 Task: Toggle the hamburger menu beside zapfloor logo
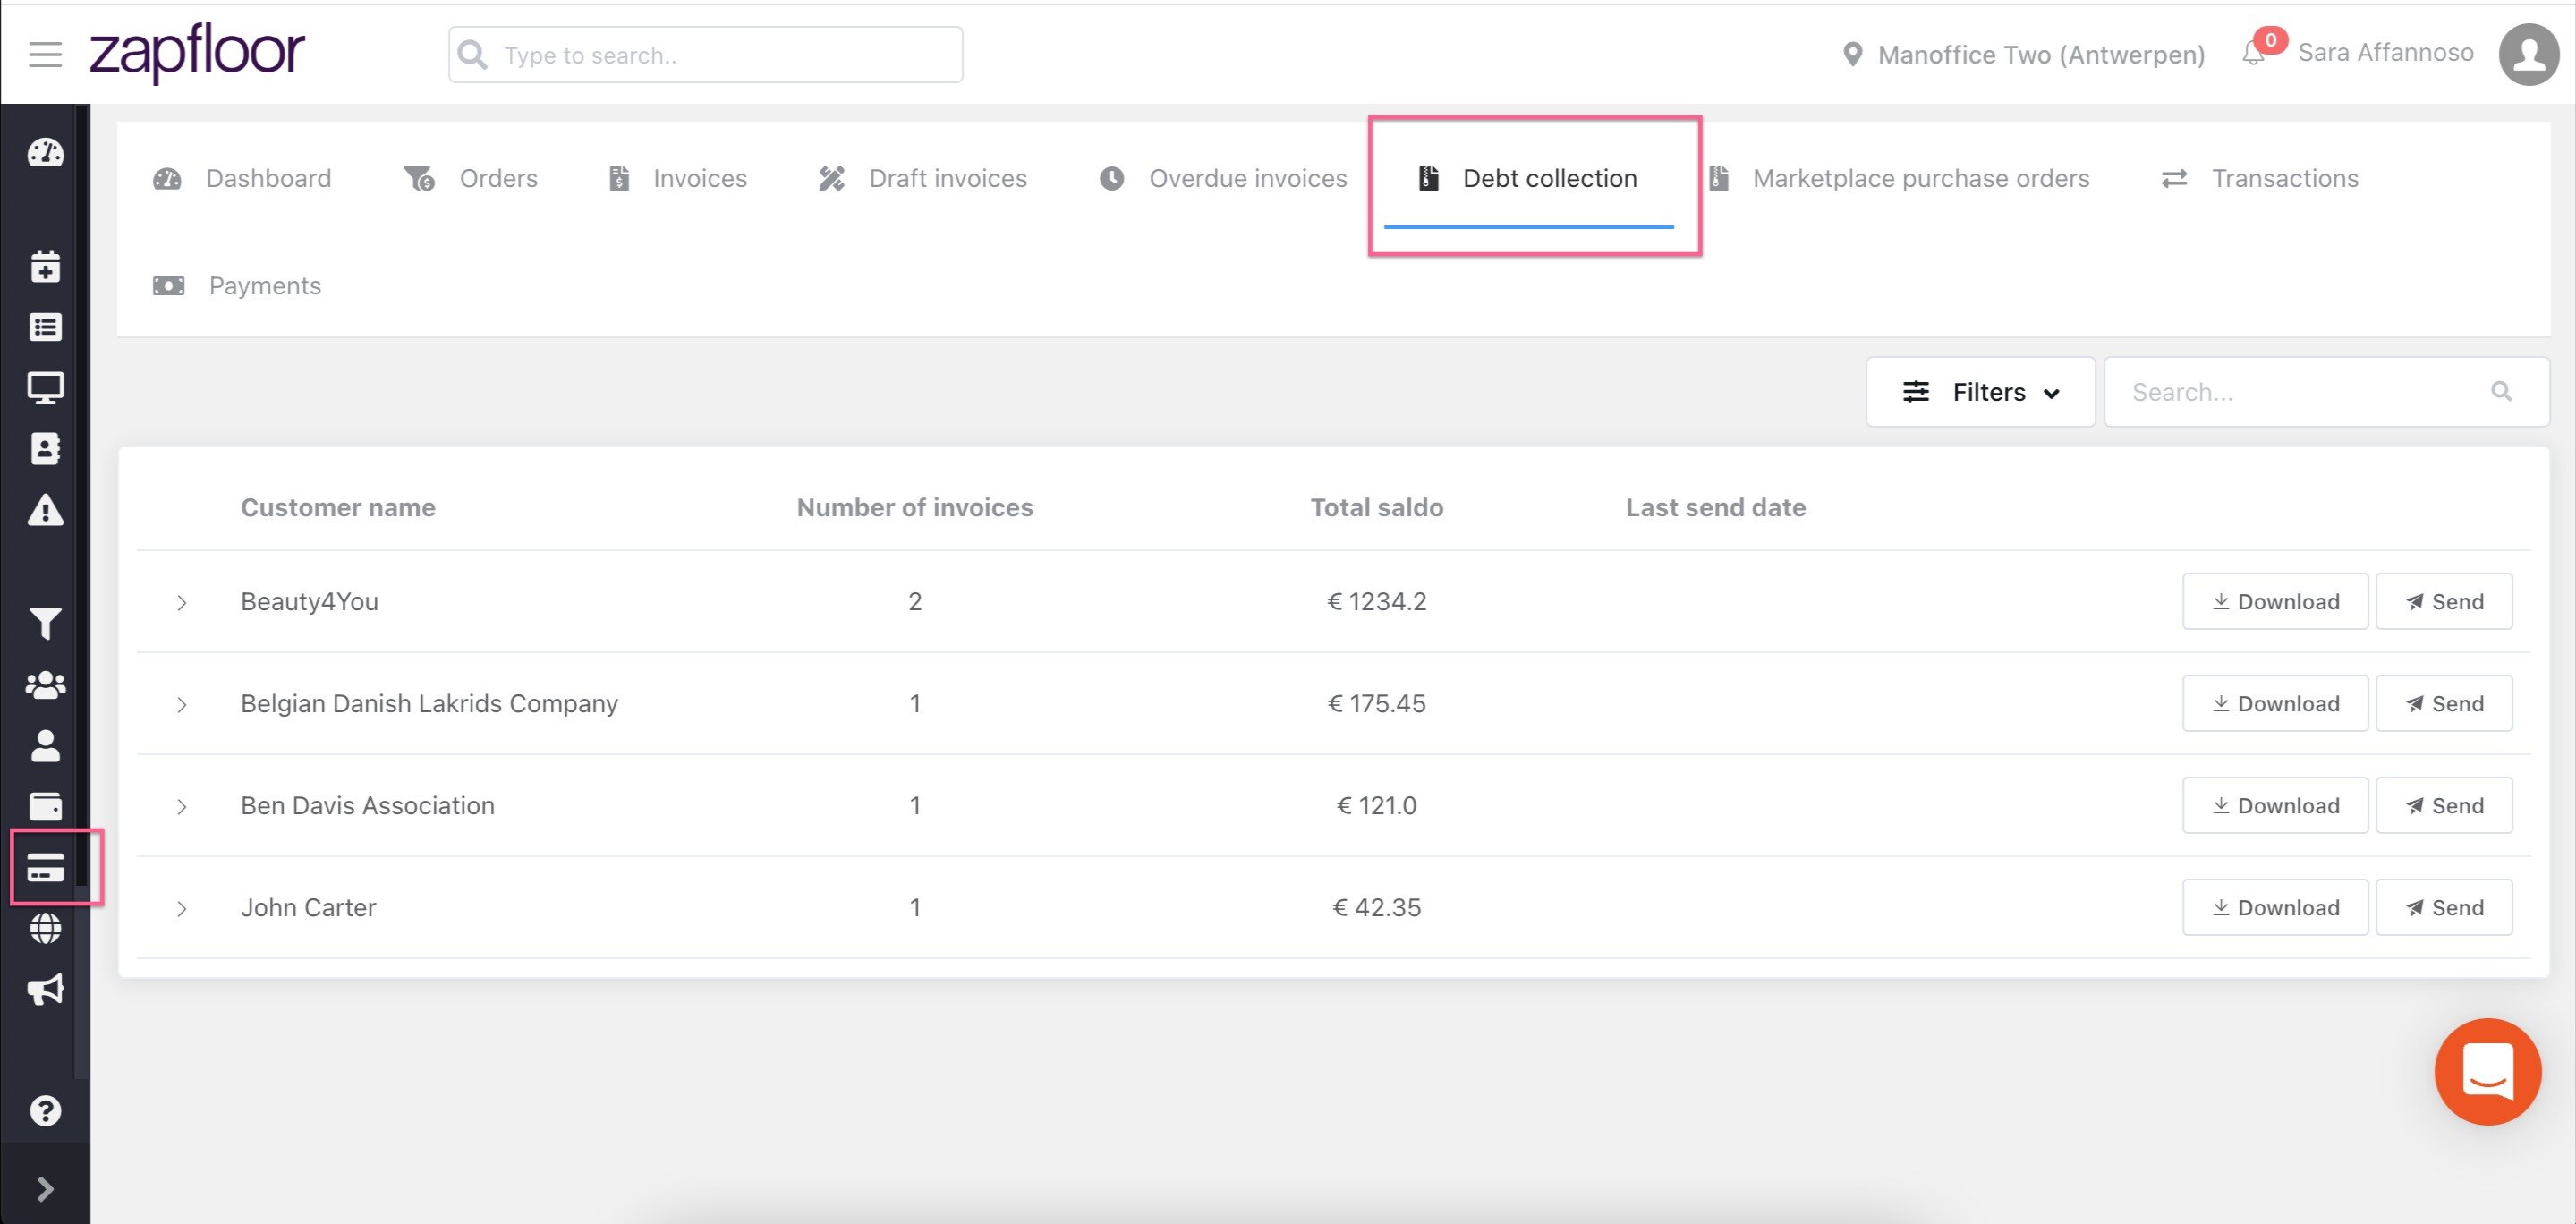[x=44, y=54]
